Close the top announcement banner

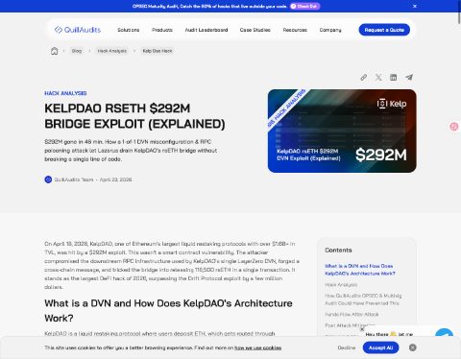(x=415, y=6)
